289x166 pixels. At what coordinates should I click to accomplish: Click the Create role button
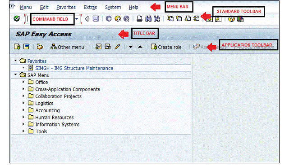(x=166, y=47)
